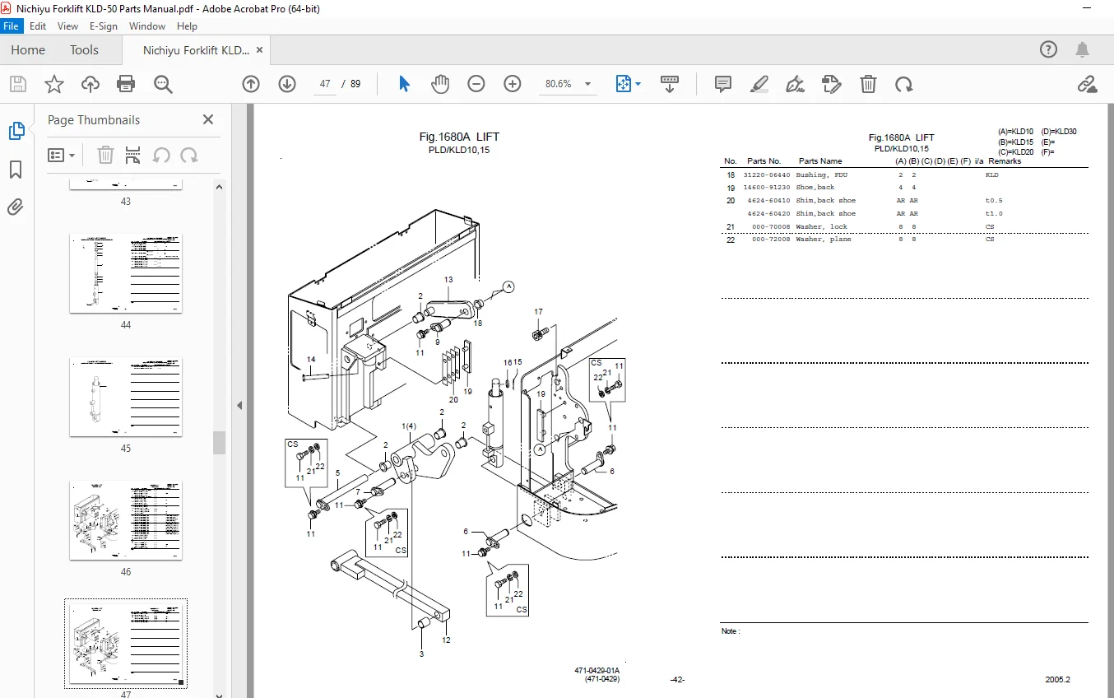Click the thumbnail scrollbar up arrow
Image resolution: width=1114 pixels, height=698 pixels.
point(220,187)
